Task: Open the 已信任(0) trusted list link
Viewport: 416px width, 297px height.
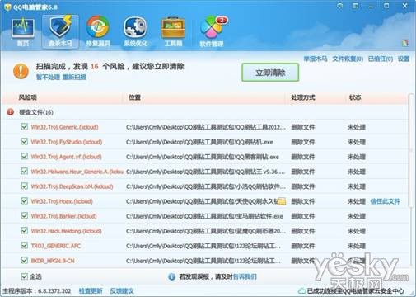Action: (x=381, y=59)
